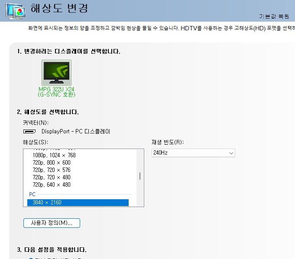Click the MPG 322U X24 (G-SYNC 호환) label
Image resolution: width=295 pixels, height=259 pixels.
coord(56,92)
